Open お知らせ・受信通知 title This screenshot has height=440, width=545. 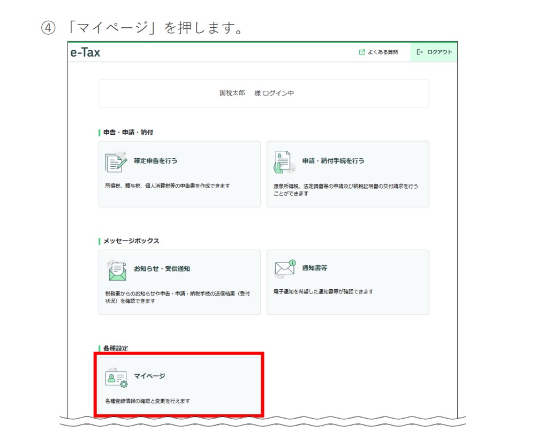162,268
